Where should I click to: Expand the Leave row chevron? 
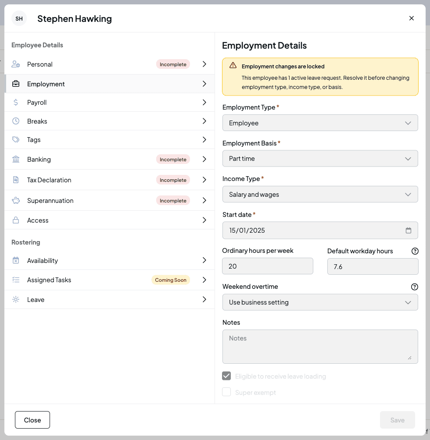coord(204,299)
